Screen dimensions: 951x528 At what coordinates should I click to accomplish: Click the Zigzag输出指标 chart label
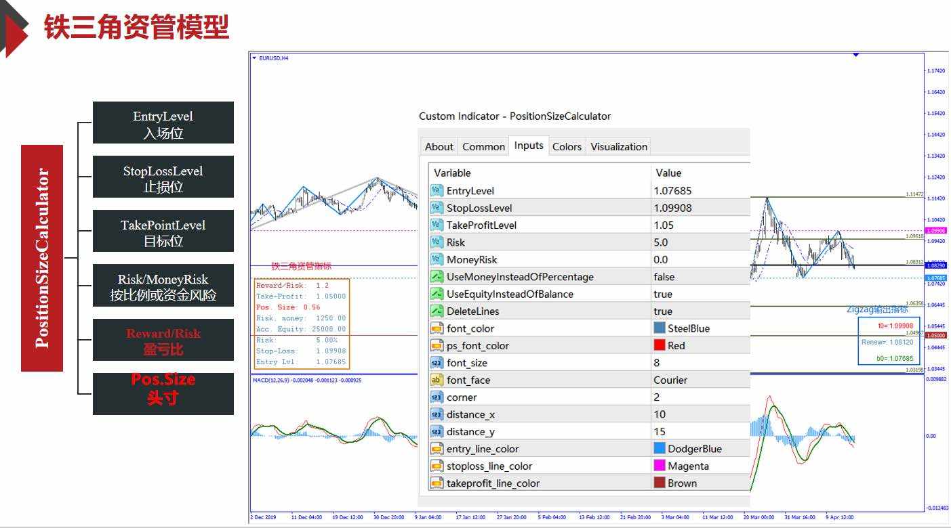[877, 309]
